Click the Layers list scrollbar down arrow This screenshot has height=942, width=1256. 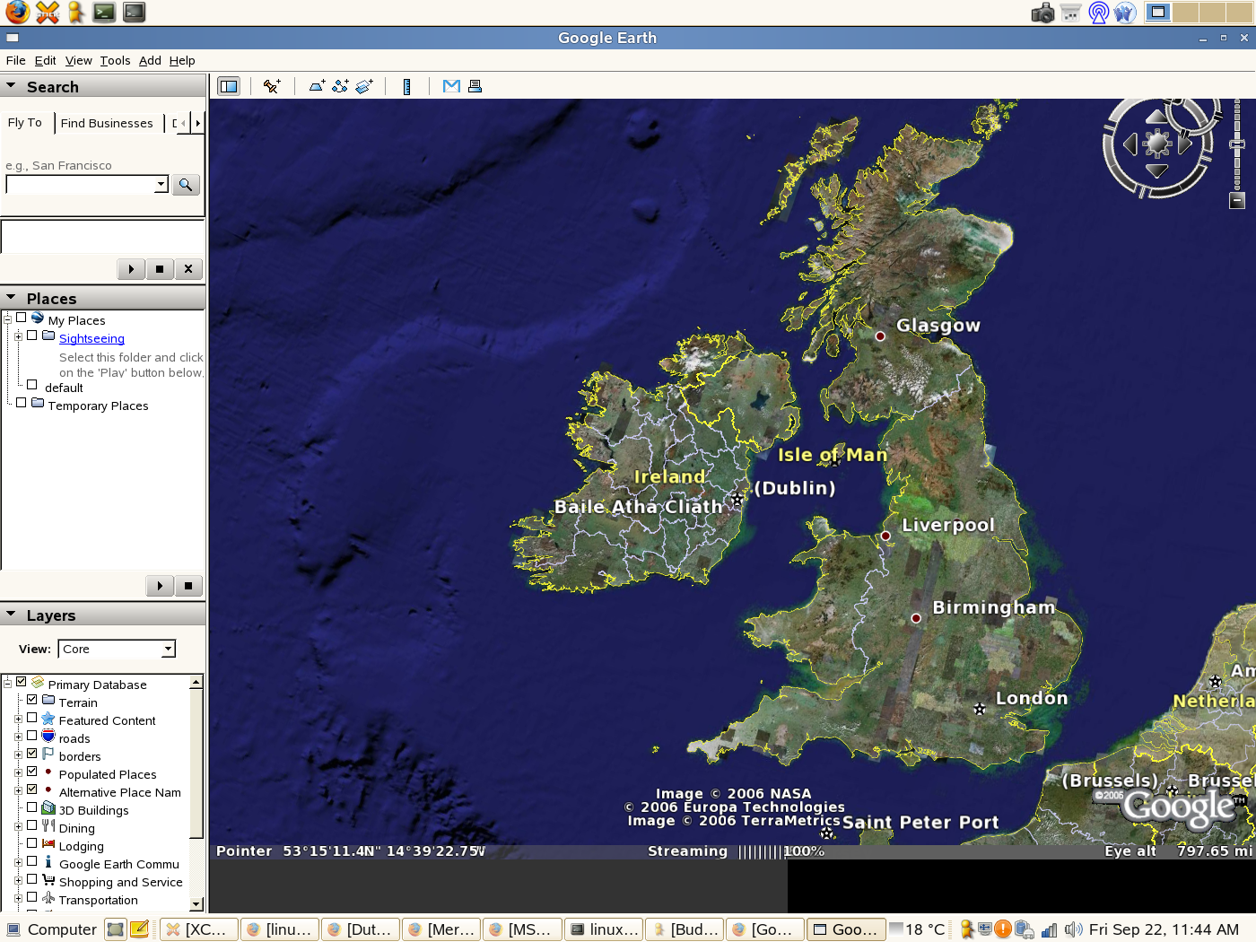coord(196,903)
